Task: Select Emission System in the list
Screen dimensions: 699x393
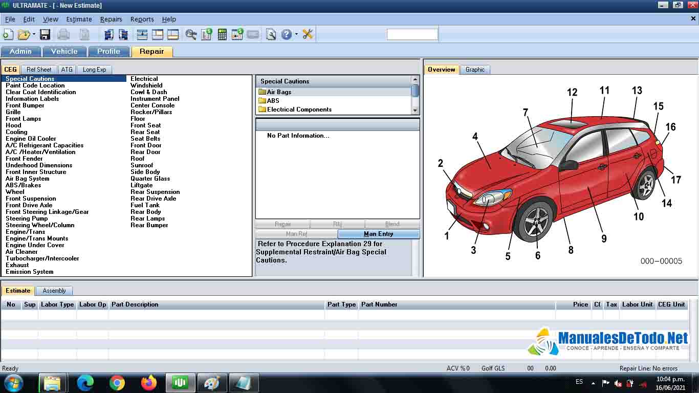Action: [30, 272]
